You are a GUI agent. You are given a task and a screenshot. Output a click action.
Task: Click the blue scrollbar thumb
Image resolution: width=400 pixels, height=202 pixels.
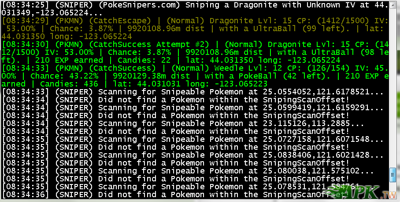[x=393, y=175]
